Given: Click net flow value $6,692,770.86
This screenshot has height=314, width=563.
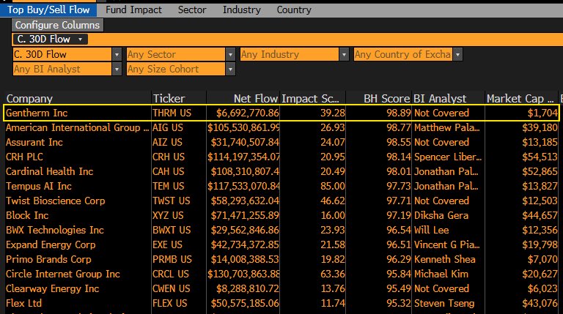Looking at the screenshot, I should [247, 113].
